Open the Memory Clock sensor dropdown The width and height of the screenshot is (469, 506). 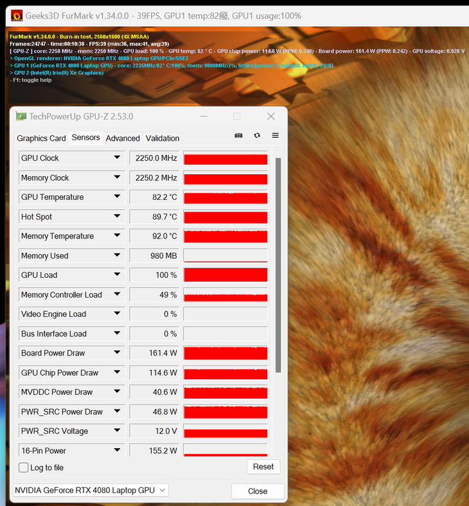pyautogui.click(x=117, y=177)
